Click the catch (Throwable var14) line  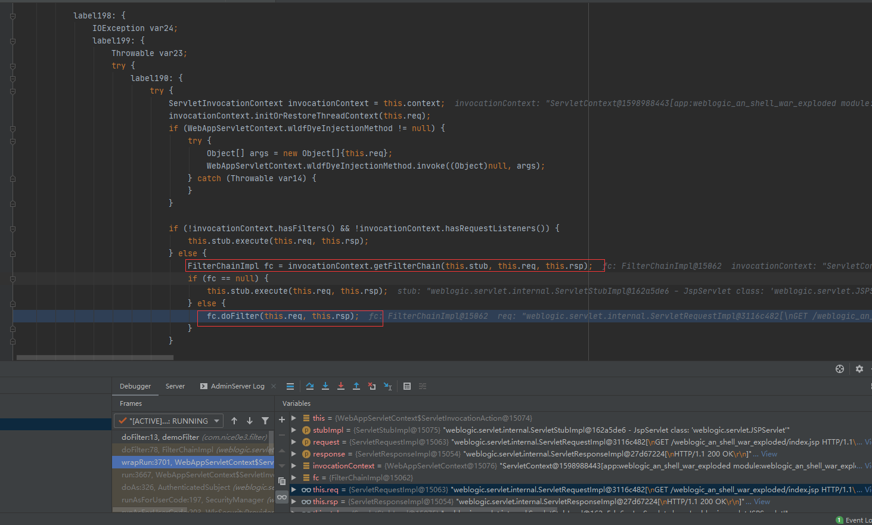tap(252, 179)
